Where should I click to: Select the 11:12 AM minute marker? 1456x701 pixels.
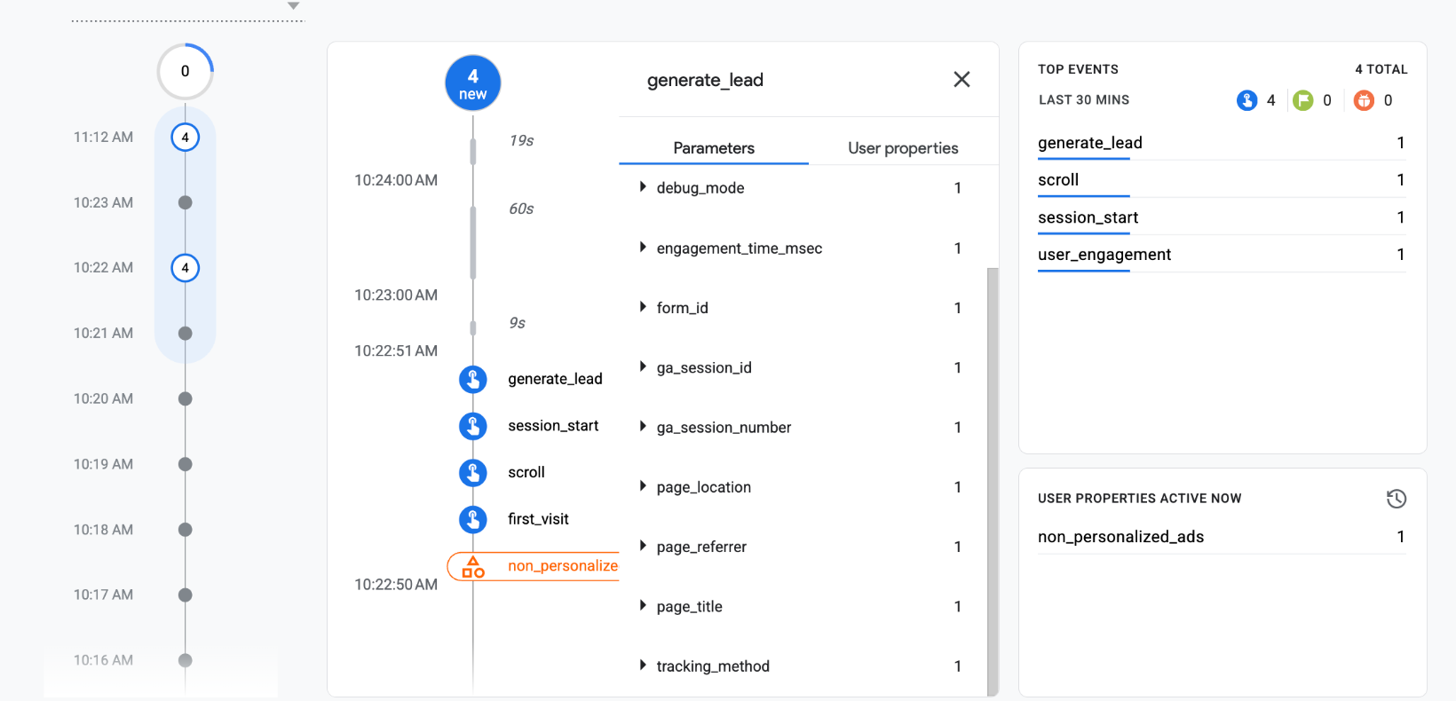tap(185, 138)
